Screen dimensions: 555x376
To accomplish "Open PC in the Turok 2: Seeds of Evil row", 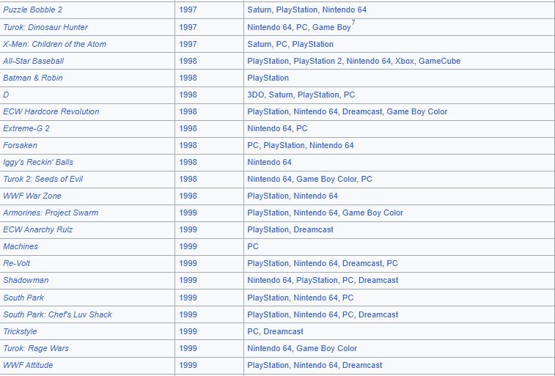I will [x=367, y=179].
